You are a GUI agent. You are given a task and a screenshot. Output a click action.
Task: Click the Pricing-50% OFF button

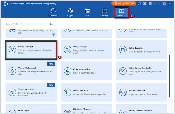click(124, 3)
